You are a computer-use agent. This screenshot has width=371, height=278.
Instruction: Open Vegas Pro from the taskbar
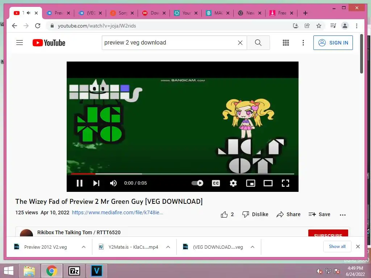[96, 271]
